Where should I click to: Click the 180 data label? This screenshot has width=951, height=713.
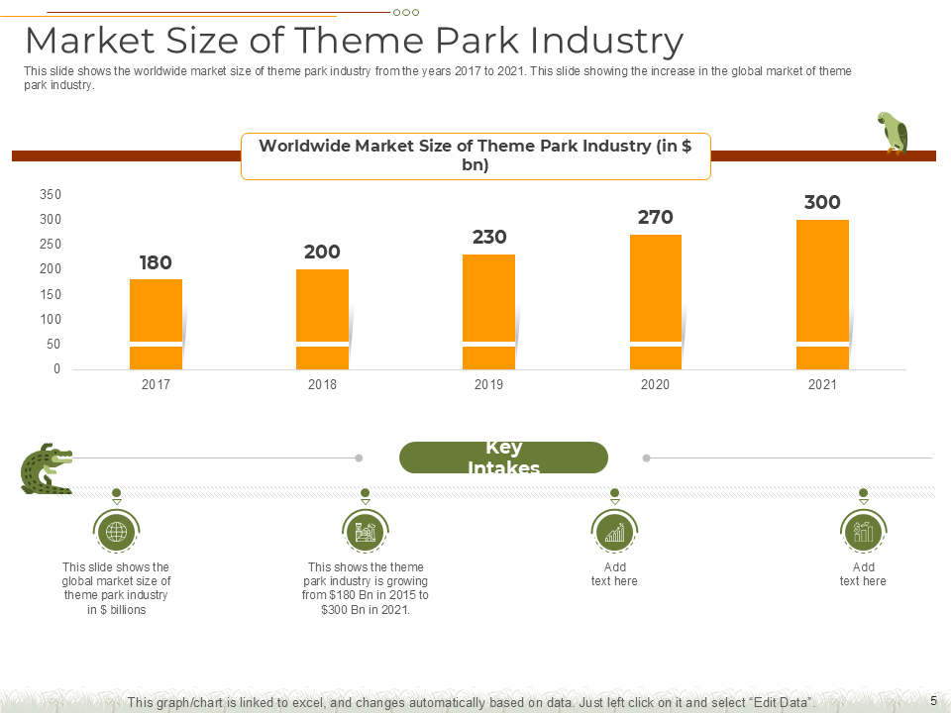click(x=156, y=262)
